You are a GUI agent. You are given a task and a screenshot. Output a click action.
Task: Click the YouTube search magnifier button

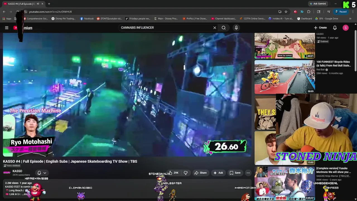224,28
